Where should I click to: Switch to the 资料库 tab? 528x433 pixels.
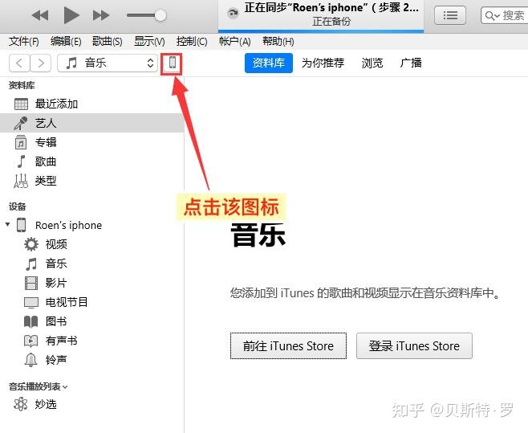click(x=269, y=63)
